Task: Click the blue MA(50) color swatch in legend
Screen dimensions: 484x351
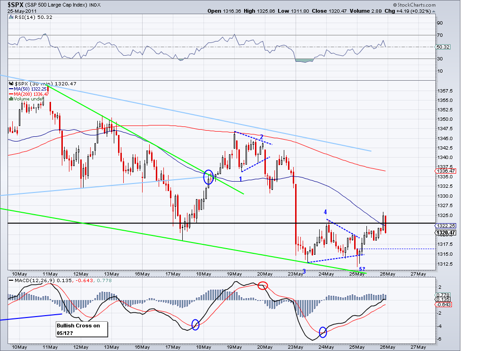Action: click(10, 89)
